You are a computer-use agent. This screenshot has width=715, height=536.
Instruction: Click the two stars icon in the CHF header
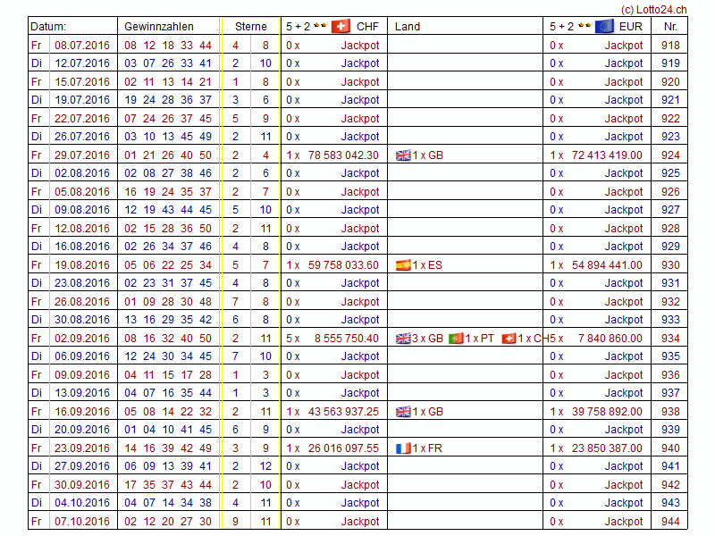tap(319, 26)
